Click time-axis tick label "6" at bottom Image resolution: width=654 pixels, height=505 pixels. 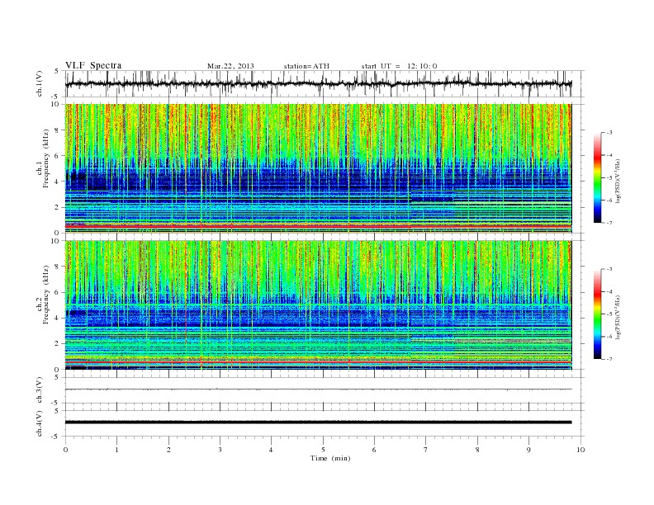pyautogui.click(x=374, y=450)
